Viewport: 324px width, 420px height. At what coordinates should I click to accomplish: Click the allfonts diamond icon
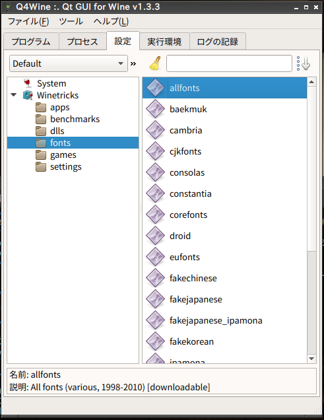tap(155, 88)
